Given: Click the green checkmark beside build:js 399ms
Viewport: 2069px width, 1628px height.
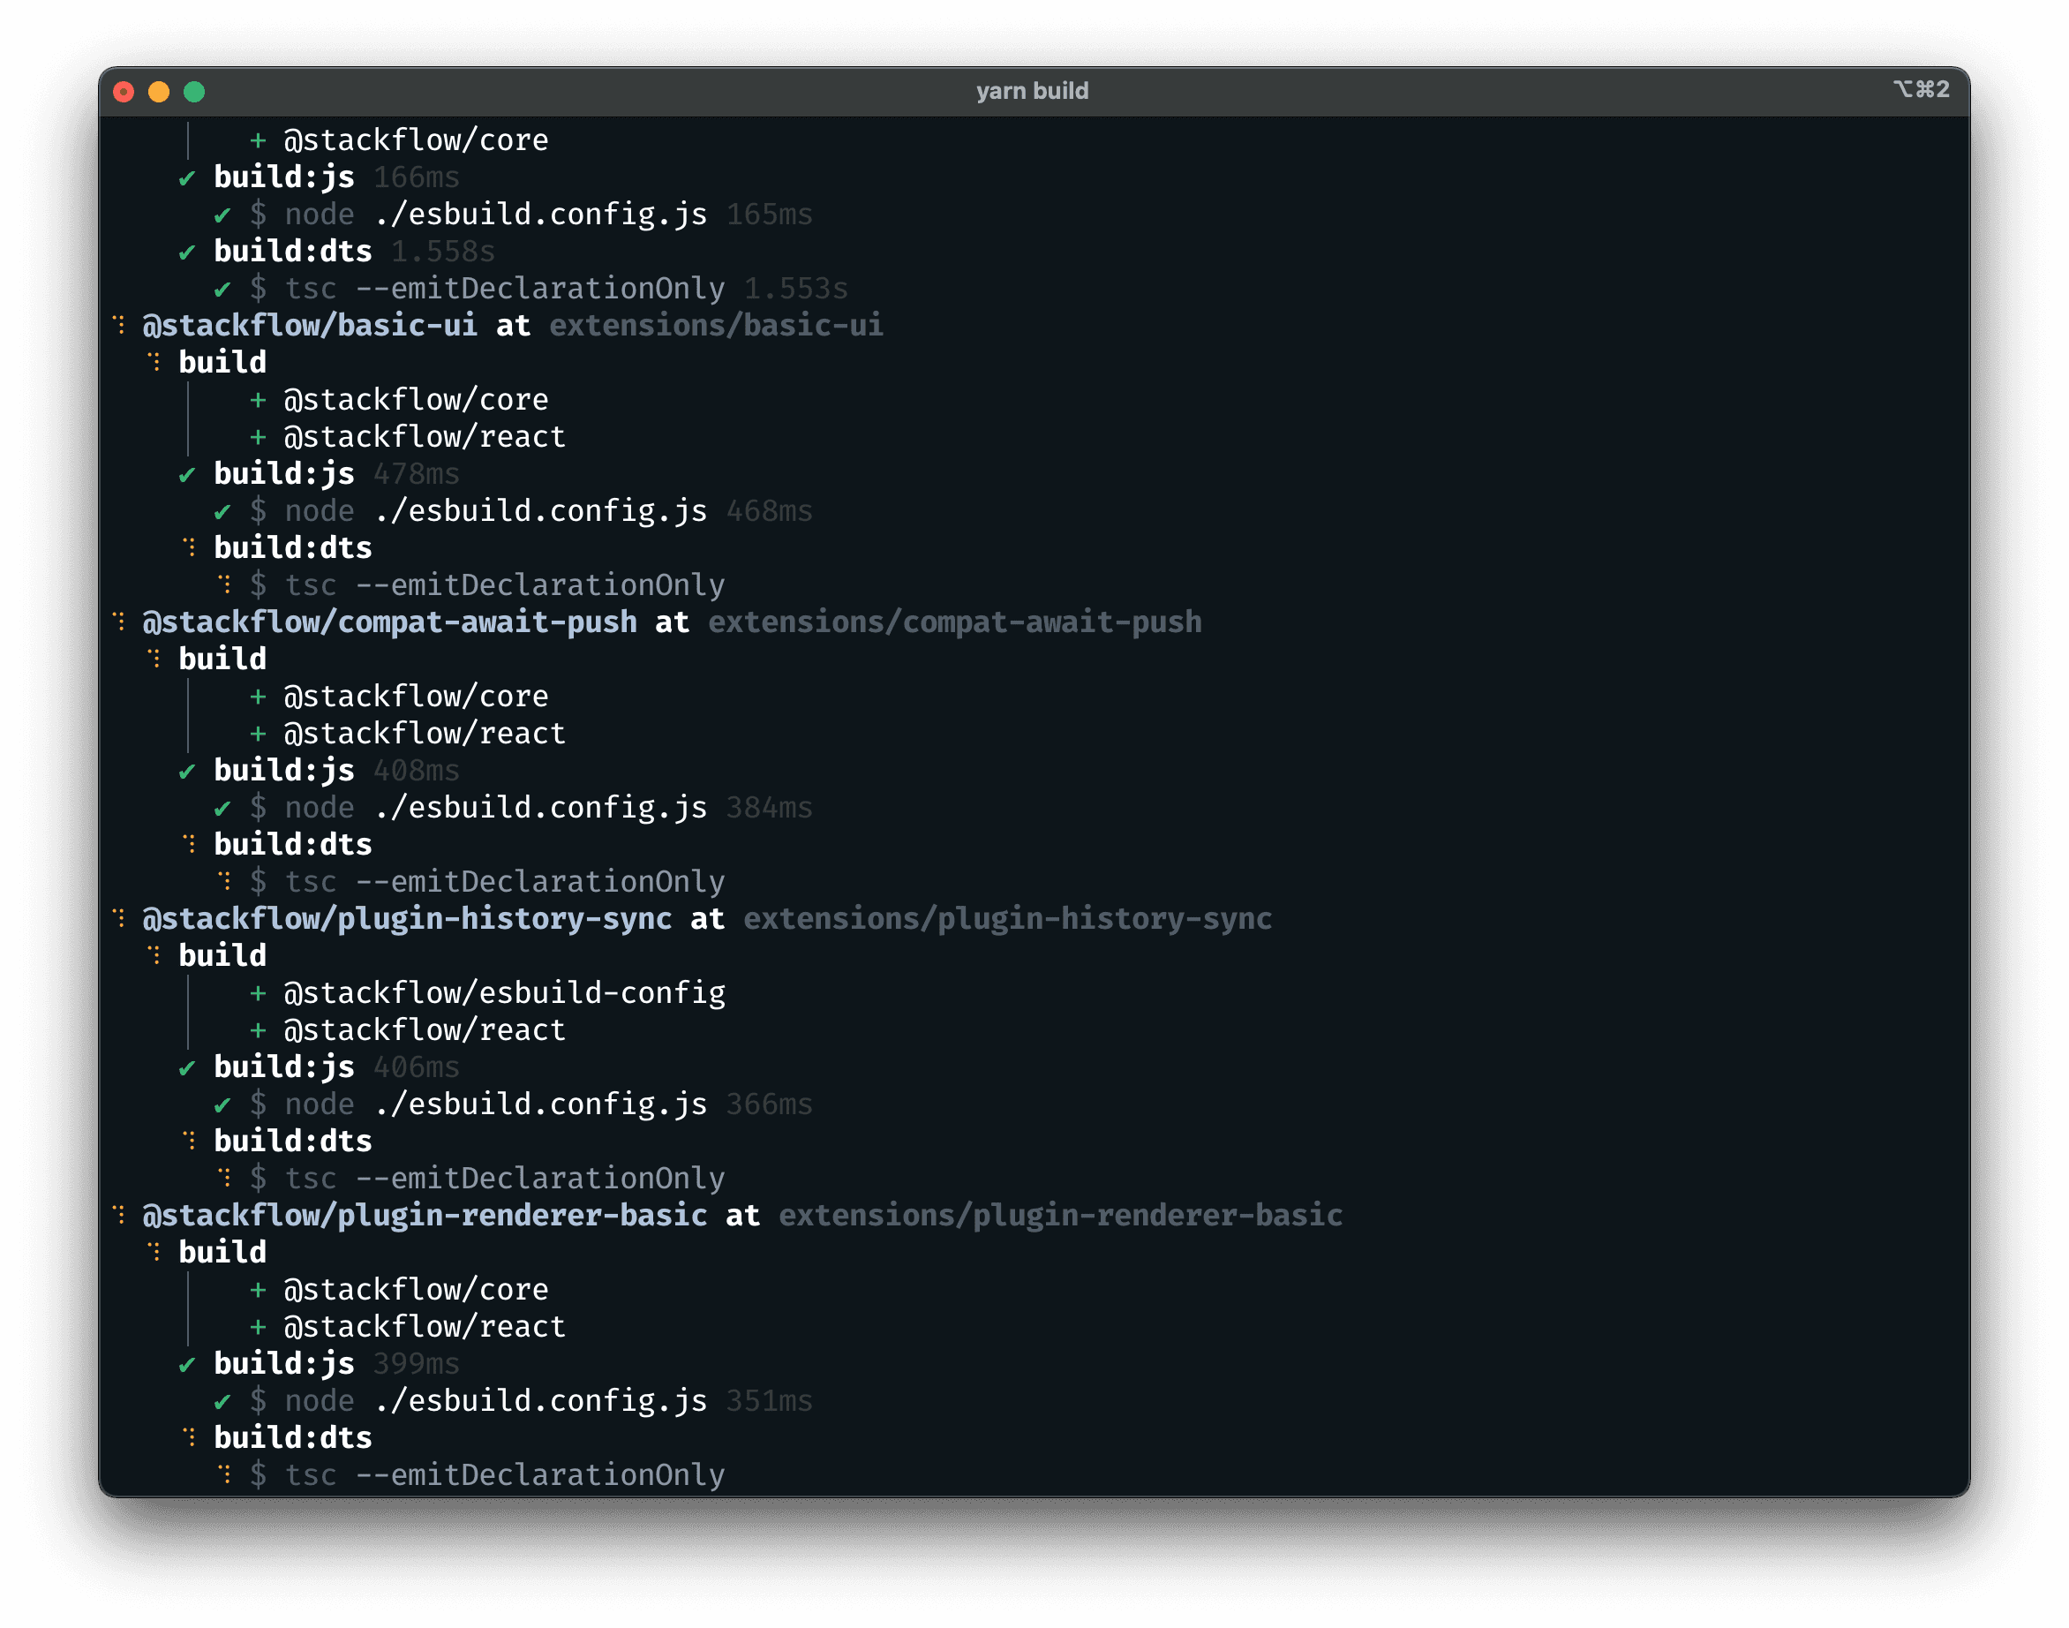Looking at the screenshot, I should click(x=187, y=1365).
